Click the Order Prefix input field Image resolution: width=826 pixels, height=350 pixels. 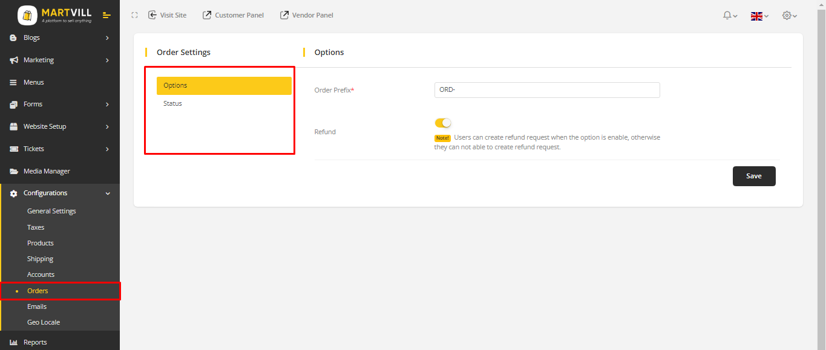click(x=546, y=90)
